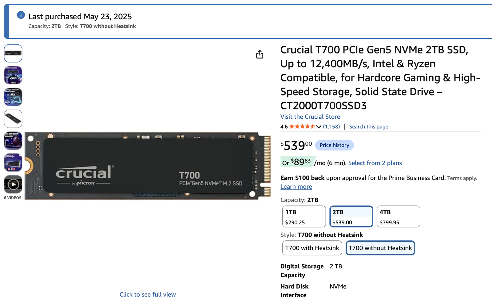Choose T700 with Heatsink style
The height and width of the screenshot is (304, 492).
tap(312, 248)
